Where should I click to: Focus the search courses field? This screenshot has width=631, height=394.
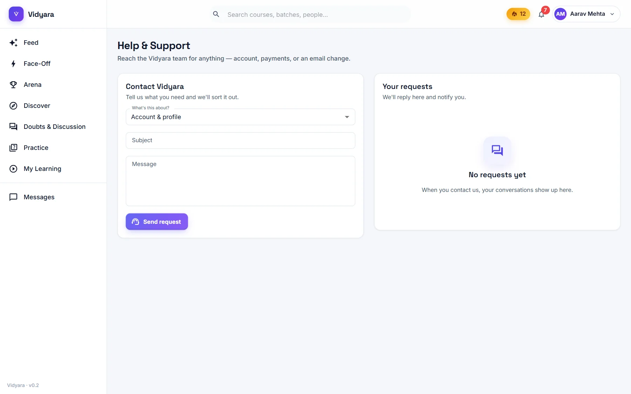[x=310, y=14]
